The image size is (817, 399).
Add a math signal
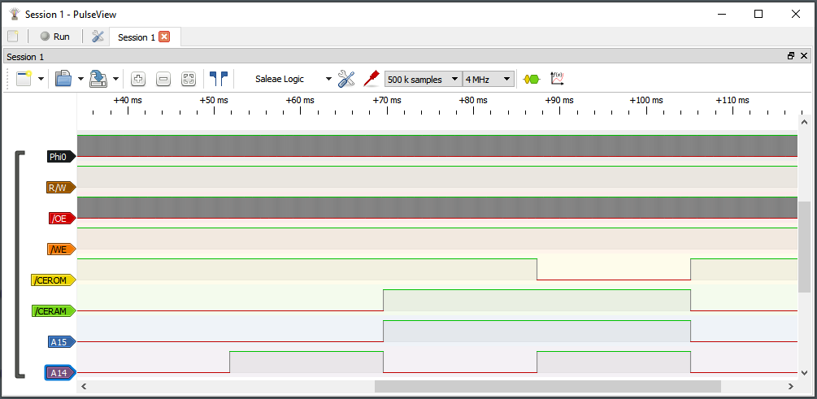point(557,79)
